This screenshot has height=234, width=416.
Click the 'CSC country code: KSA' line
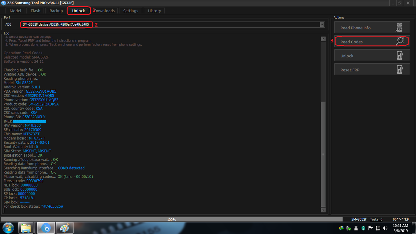point(23,108)
